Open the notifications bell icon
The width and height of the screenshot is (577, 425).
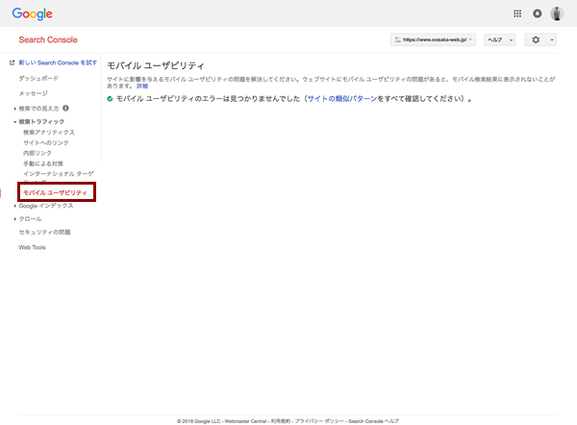[537, 13]
